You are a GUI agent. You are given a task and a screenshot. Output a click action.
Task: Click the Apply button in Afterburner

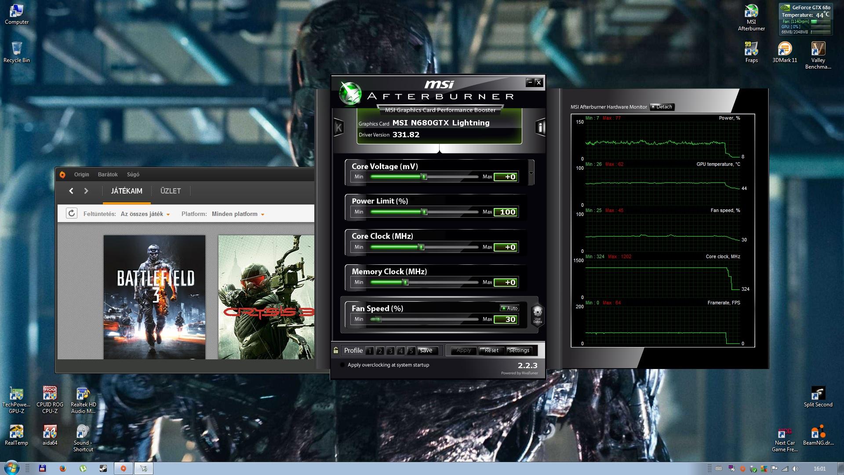pos(464,351)
